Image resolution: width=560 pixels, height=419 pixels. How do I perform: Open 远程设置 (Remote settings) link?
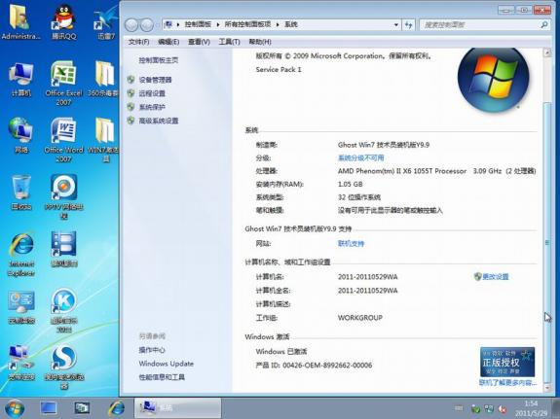click(x=152, y=93)
